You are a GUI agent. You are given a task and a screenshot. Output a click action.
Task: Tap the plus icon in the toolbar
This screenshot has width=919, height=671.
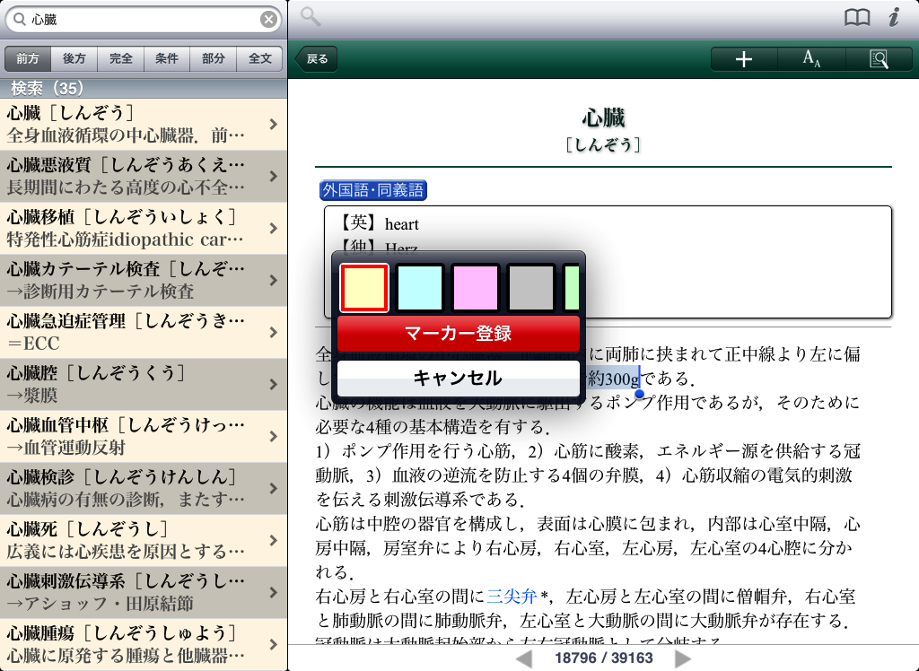[743, 59]
